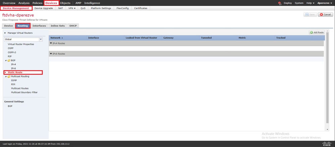Open Platform Settings tab
The height and width of the screenshot is (147, 335).
(101, 8)
